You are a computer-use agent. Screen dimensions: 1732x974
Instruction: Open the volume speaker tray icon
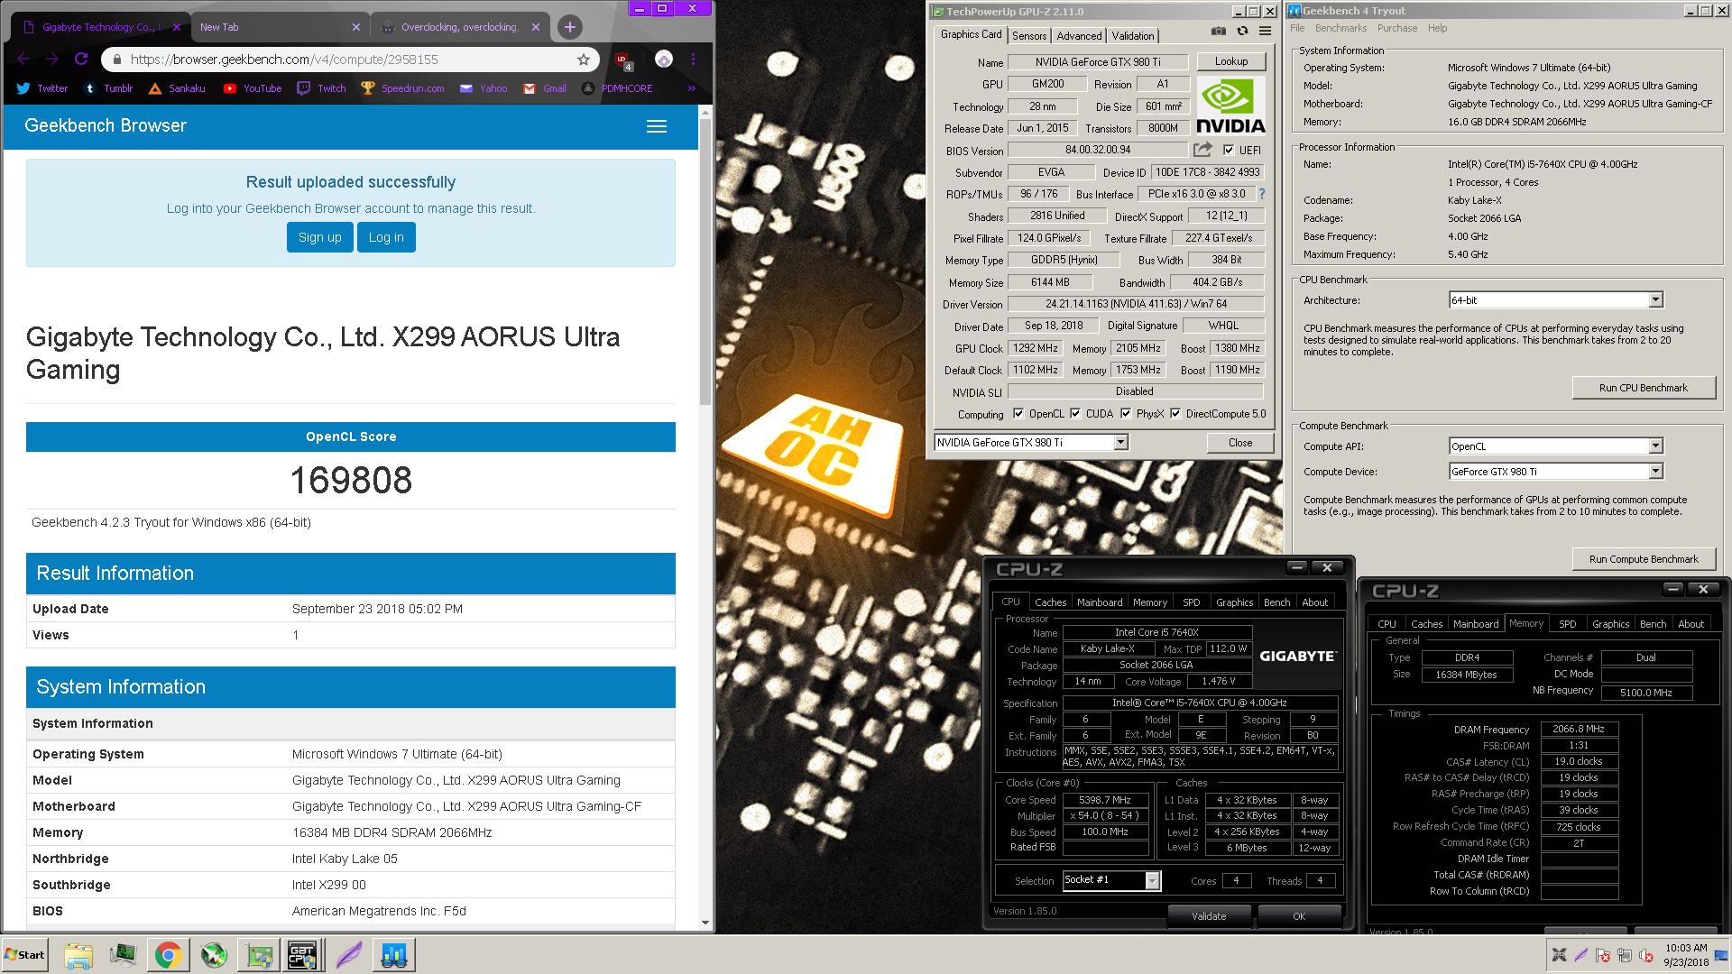tap(1645, 955)
